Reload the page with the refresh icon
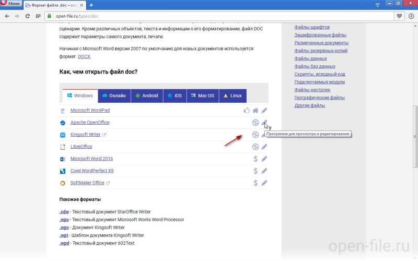418x261 pixels. 28,16
